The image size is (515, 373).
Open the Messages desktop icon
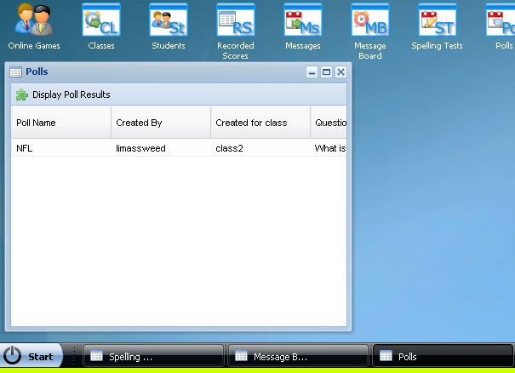(302, 24)
